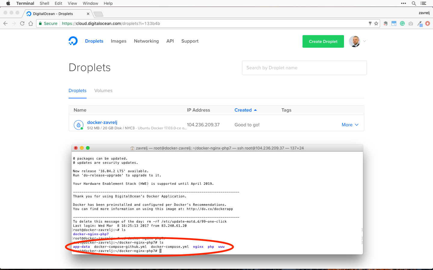Screen dimensions: 433x270
Task: Click the zavrelj profile name in Chrome
Action: click(424, 13)
